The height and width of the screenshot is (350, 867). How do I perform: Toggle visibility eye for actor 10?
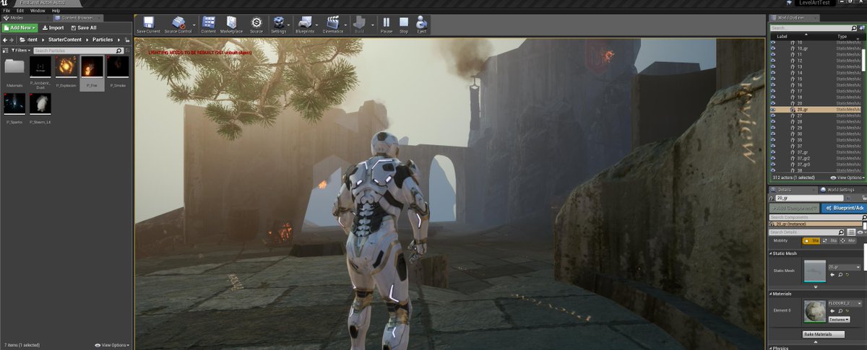pos(772,43)
